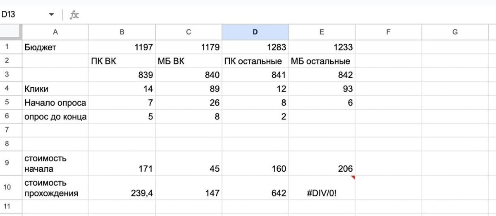The image size is (496, 216).
Task: Select column A header
Action: [x=55, y=32]
